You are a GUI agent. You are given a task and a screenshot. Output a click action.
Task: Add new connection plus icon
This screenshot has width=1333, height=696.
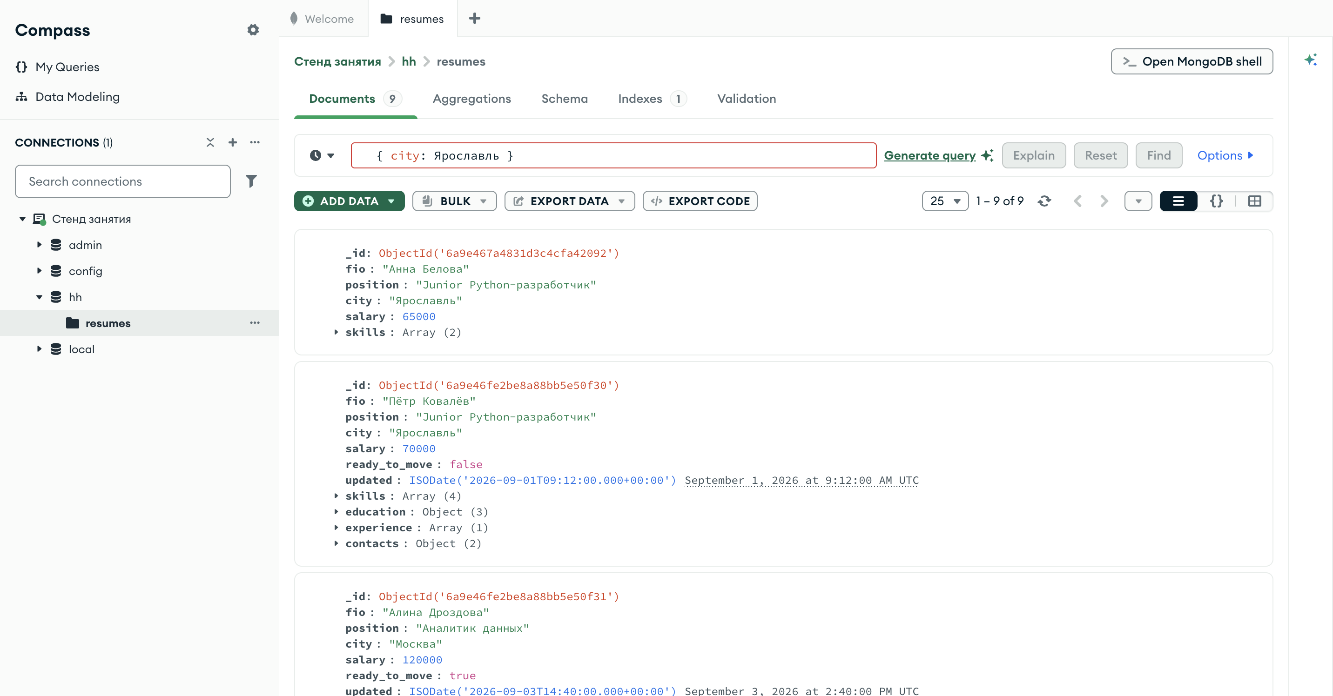[x=232, y=142]
